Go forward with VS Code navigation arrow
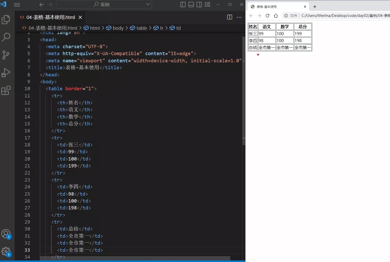Viewport: 390px width, 262px height. pos(50,5)
